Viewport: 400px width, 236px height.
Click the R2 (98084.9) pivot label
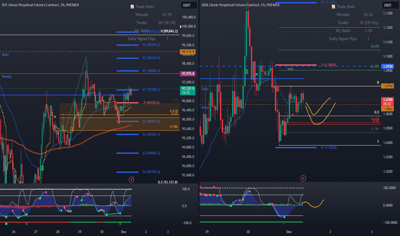coord(151,71)
